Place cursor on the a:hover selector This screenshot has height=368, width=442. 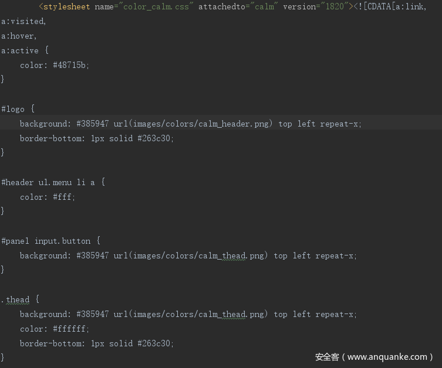click(19, 36)
